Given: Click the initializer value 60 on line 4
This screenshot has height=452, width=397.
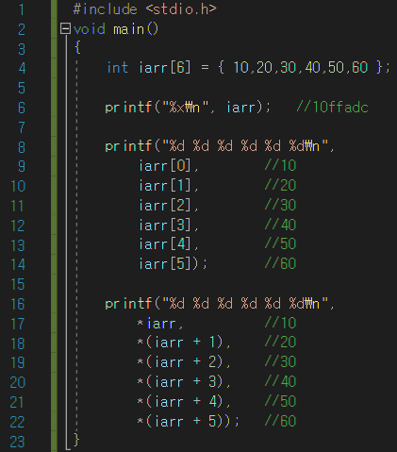Looking at the screenshot, I should point(359,68).
